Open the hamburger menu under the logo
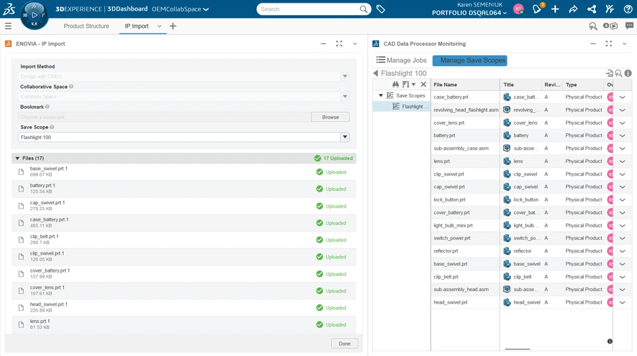 click(8, 27)
